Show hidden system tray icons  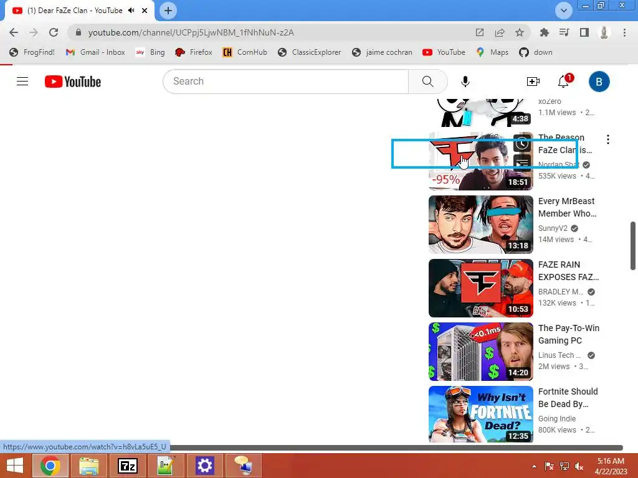[534, 466]
